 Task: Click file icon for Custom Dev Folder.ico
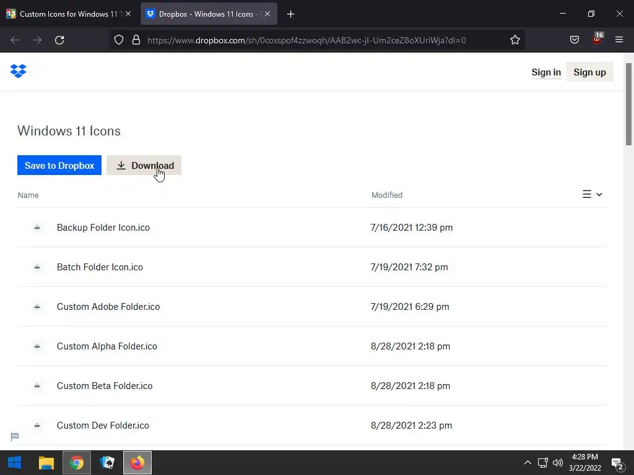[37, 426]
